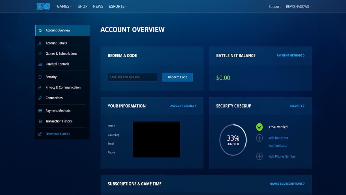Expand the ESPORTS dropdown

pyautogui.click(x=118, y=6)
